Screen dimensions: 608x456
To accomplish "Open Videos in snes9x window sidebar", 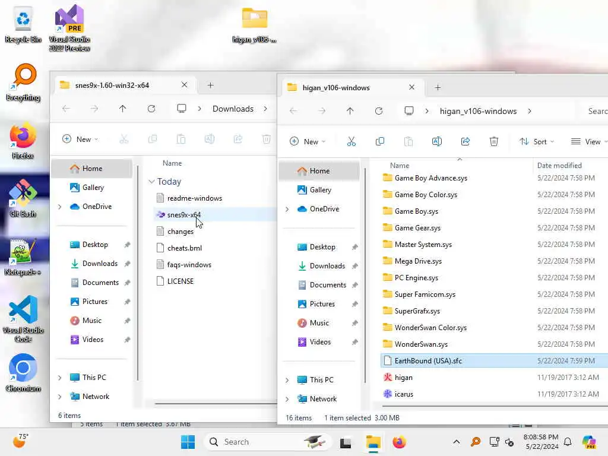I will 92,340.
